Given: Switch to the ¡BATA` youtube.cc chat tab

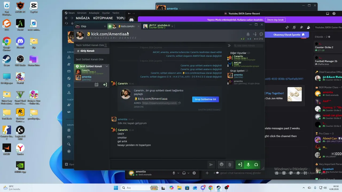Looking at the screenshot, I should (158, 26).
